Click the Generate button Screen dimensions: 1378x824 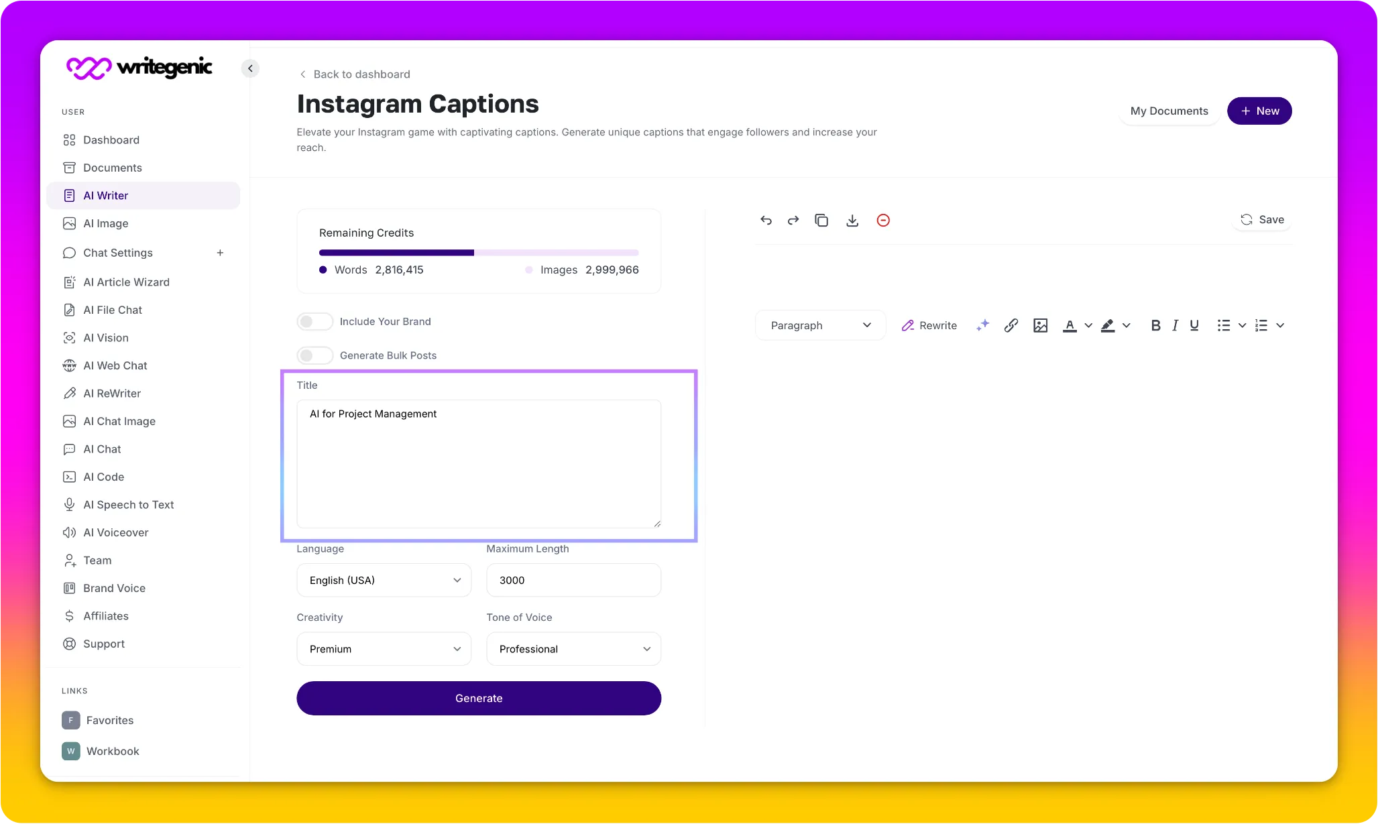[479, 697]
